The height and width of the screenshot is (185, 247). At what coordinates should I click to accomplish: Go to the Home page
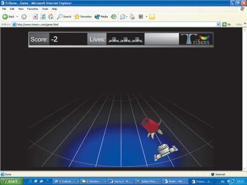pyautogui.click(x=50, y=17)
